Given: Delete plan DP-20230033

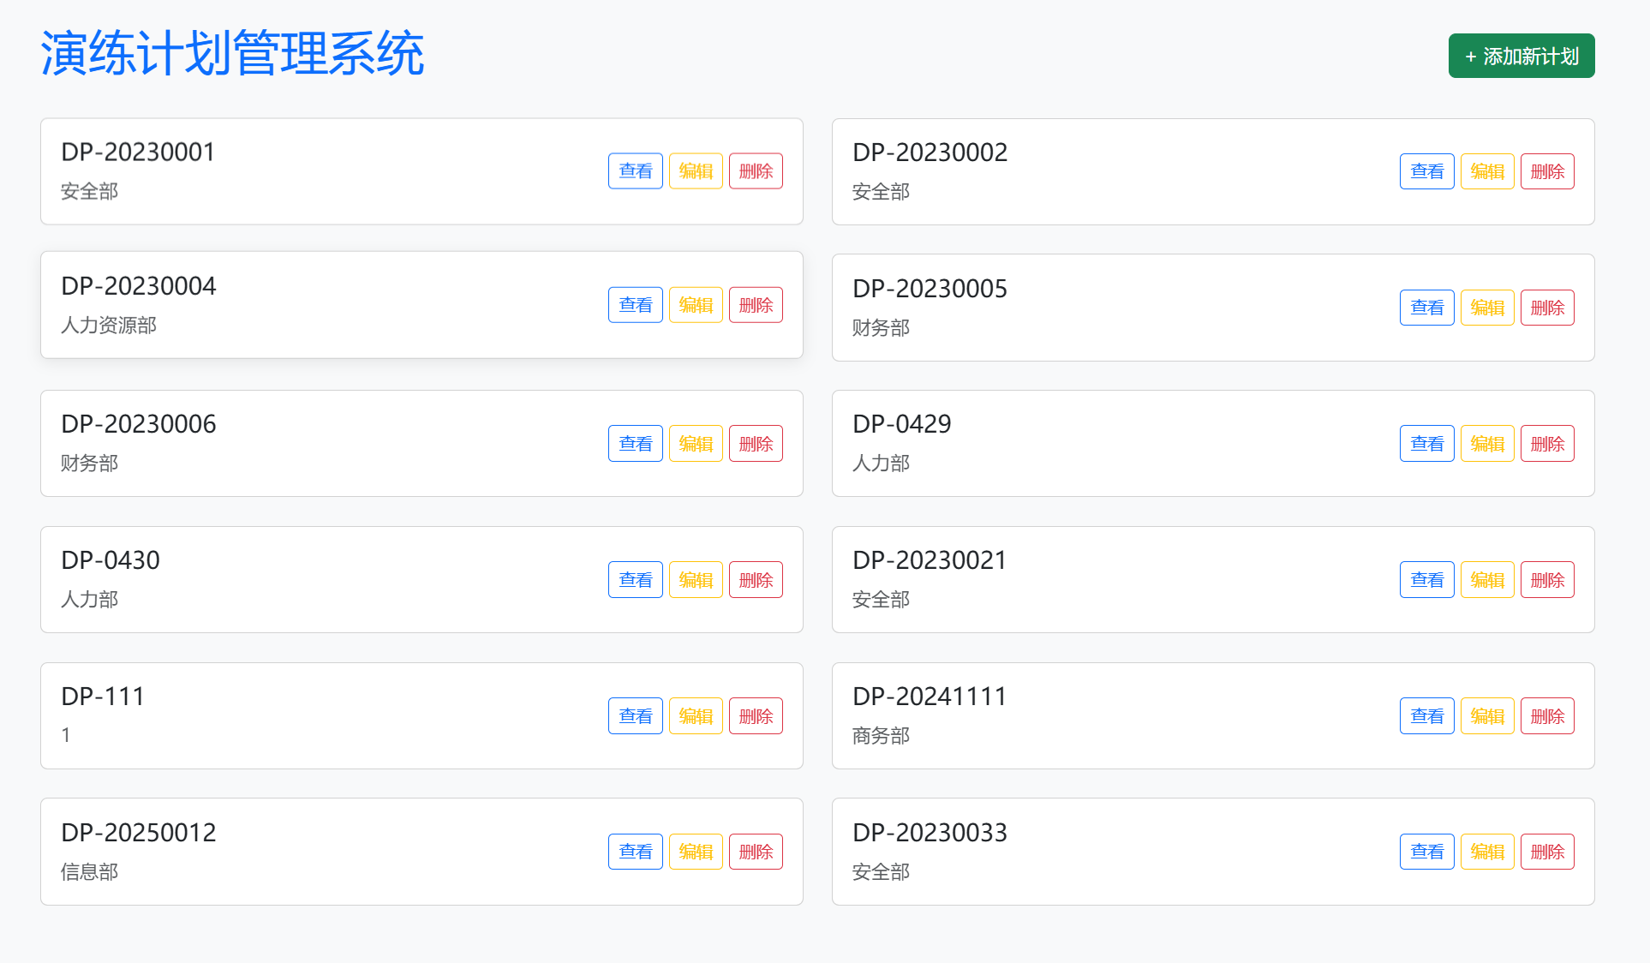Looking at the screenshot, I should pos(1546,852).
